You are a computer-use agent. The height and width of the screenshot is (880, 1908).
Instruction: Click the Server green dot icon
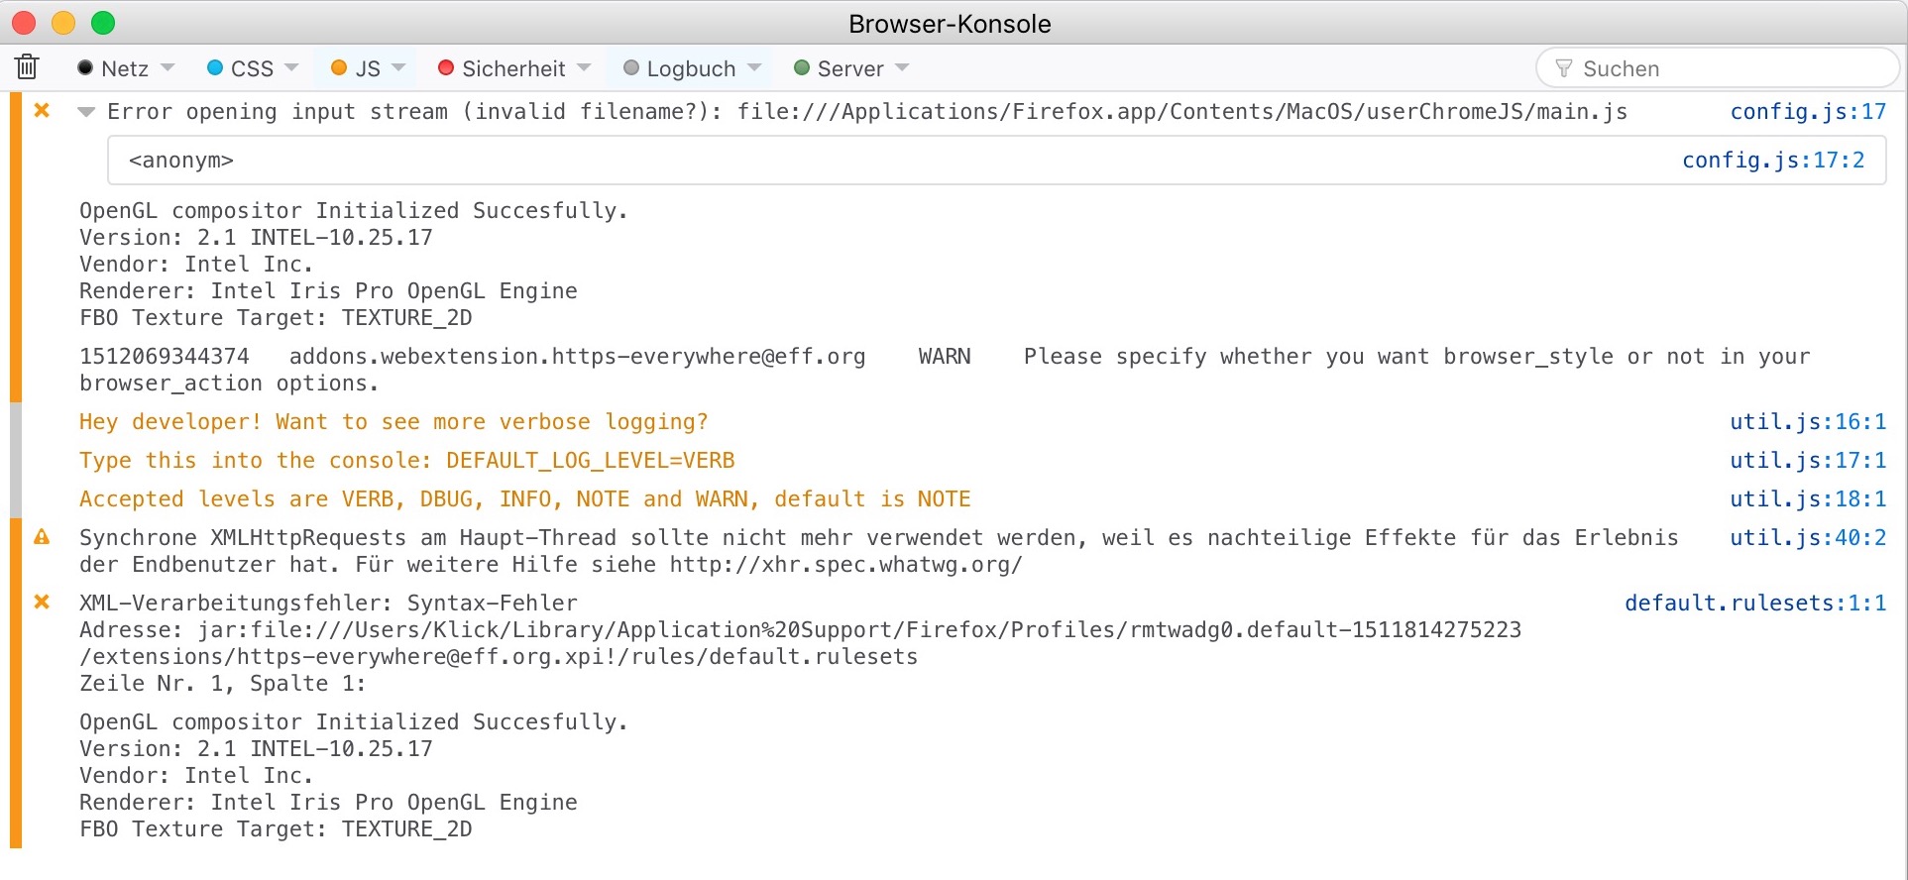click(x=802, y=67)
